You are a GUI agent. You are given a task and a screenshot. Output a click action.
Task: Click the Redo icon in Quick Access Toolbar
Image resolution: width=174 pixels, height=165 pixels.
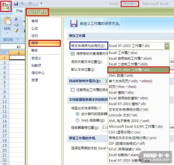click(31, 4)
